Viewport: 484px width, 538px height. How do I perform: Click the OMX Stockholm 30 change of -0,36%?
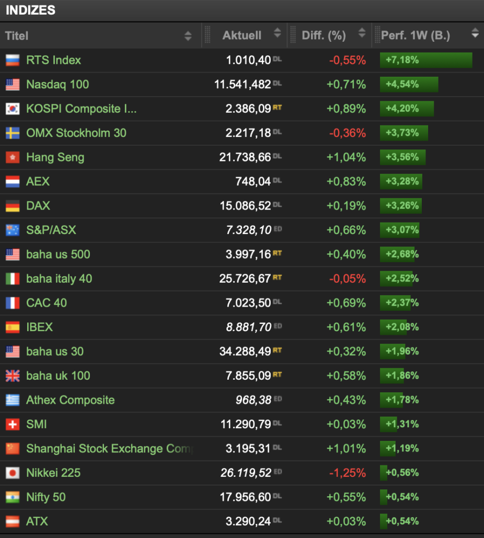(x=348, y=133)
